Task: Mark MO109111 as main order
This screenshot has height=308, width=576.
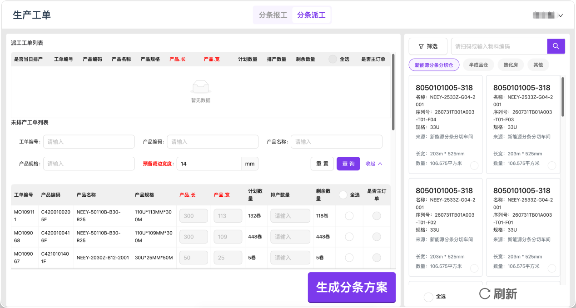Action: tap(377, 216)
